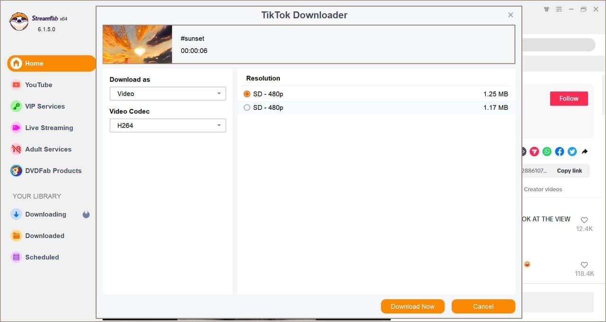Click the Follow button

pos(569,98)
